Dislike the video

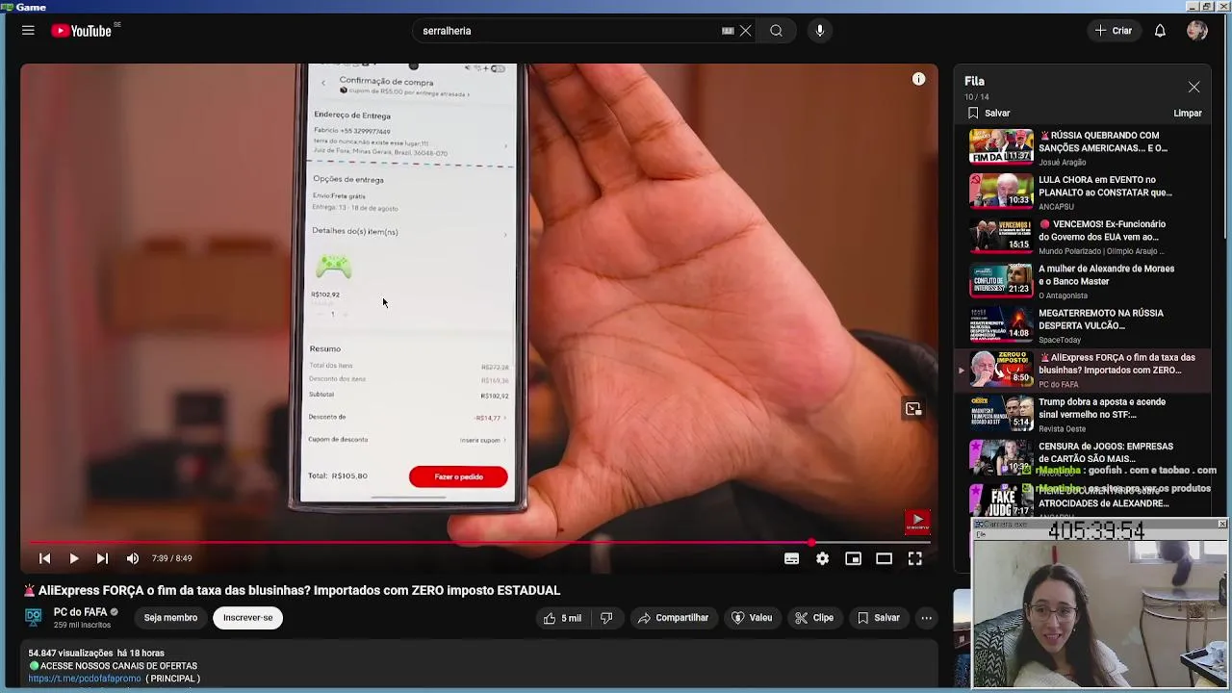(606, 618)
